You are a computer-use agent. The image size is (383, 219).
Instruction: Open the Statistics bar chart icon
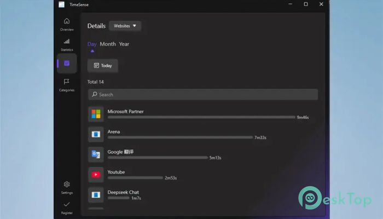pyautogui.click(x=67, y=41)
